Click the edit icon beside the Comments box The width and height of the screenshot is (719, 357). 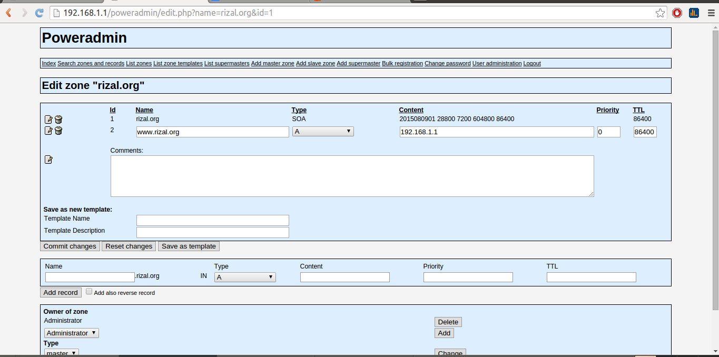pyautogui.click(x=48, y=160)
